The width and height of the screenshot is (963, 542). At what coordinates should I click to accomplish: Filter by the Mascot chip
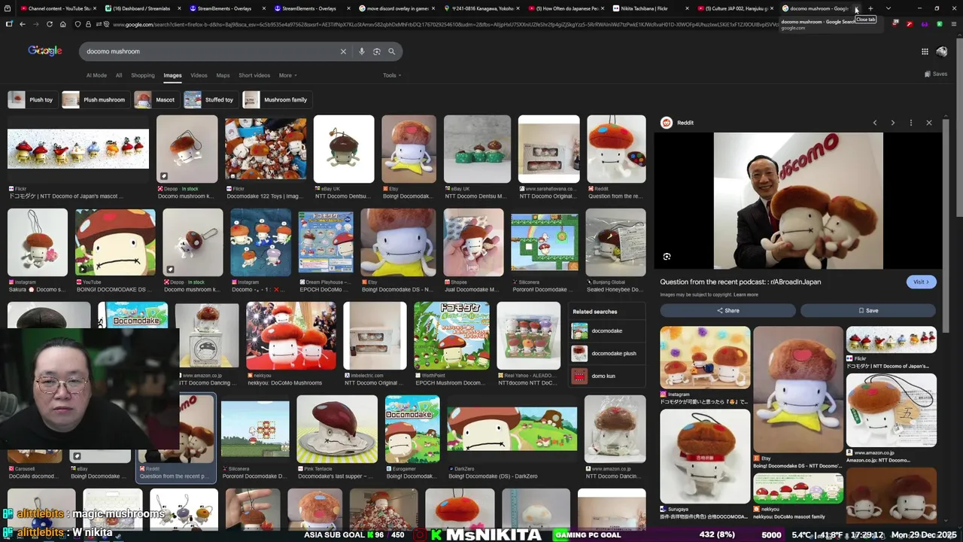156,99
